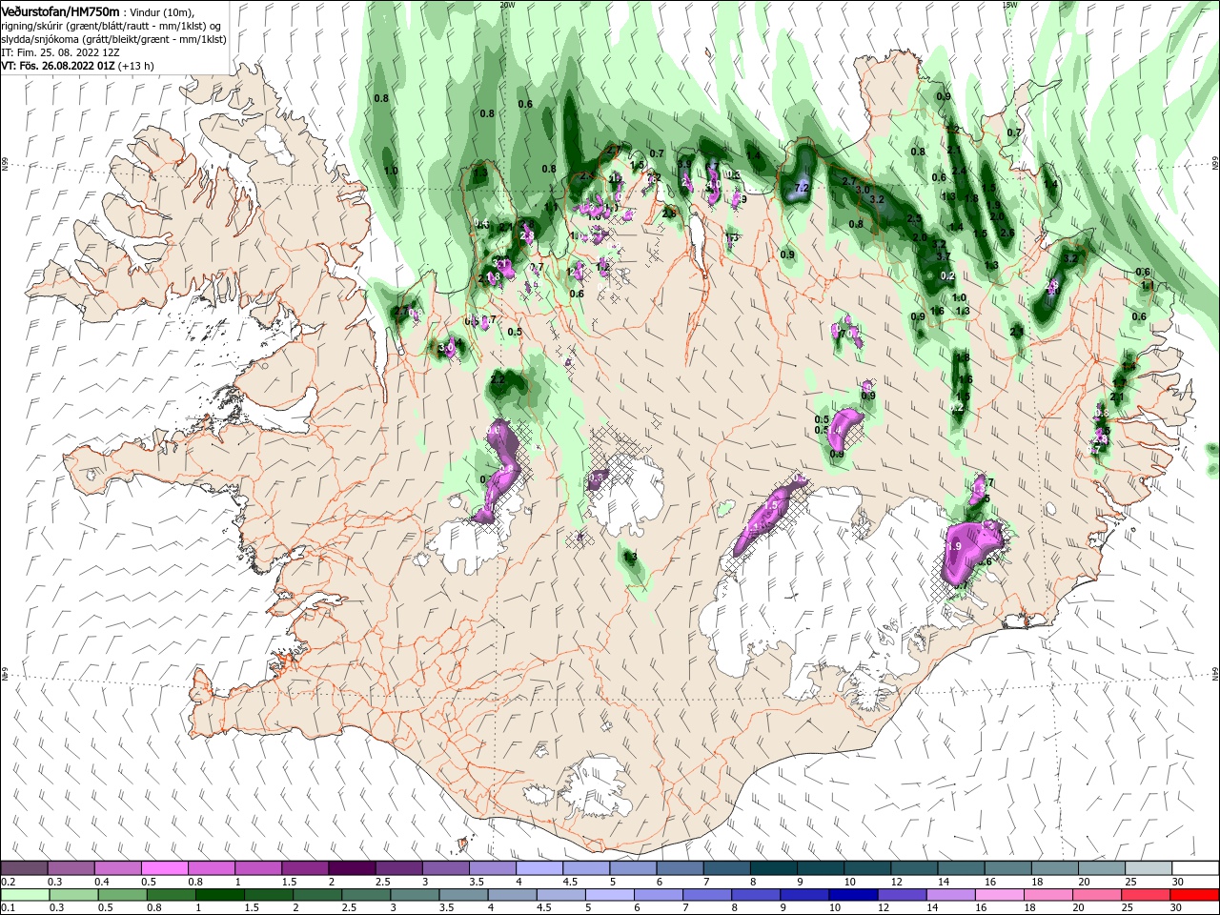
Task: Pick the rain legend swatch labeled 4
Action: pos(512,895)
